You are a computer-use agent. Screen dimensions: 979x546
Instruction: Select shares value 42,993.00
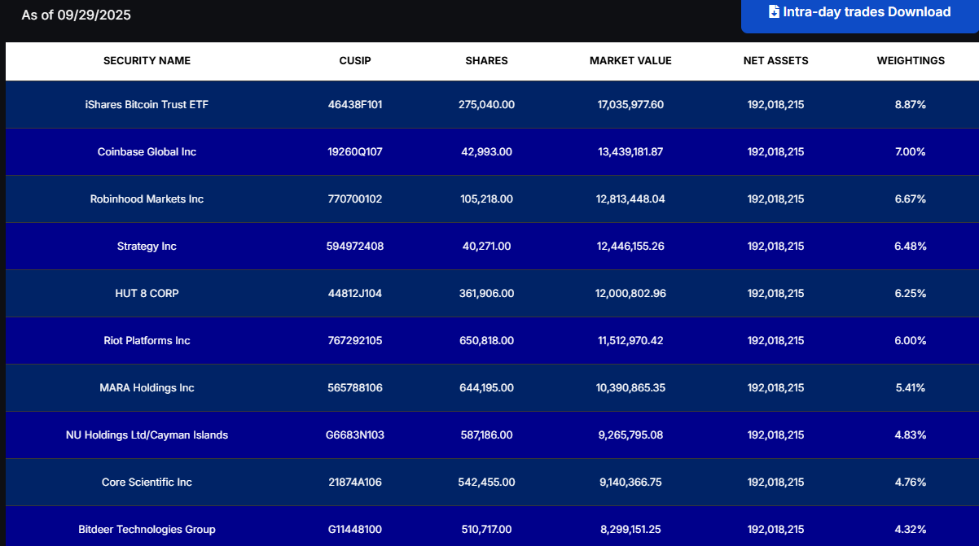486,152
